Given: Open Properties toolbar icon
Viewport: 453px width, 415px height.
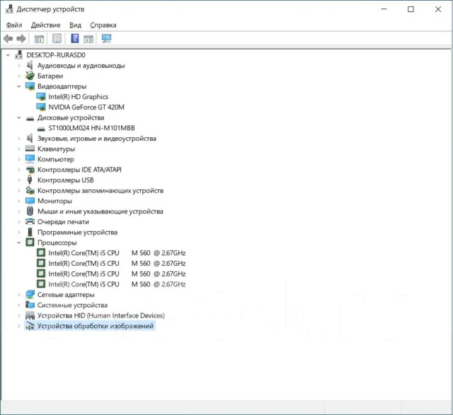Looking at the screenshot, I should coord(57,38).
